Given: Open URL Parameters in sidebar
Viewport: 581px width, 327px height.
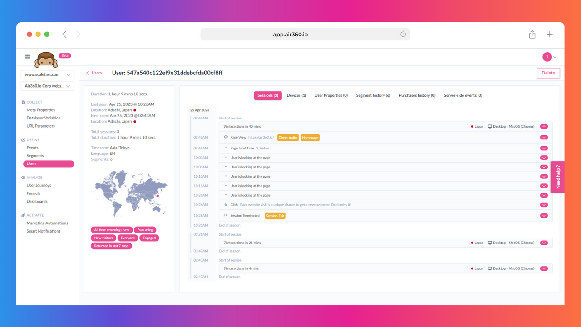Looking at the screenshot, I should coord(41,126).
